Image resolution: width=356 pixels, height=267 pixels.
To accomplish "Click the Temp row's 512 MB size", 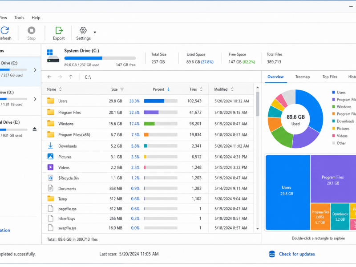I will pyautogui.click(x=116, y=199).
